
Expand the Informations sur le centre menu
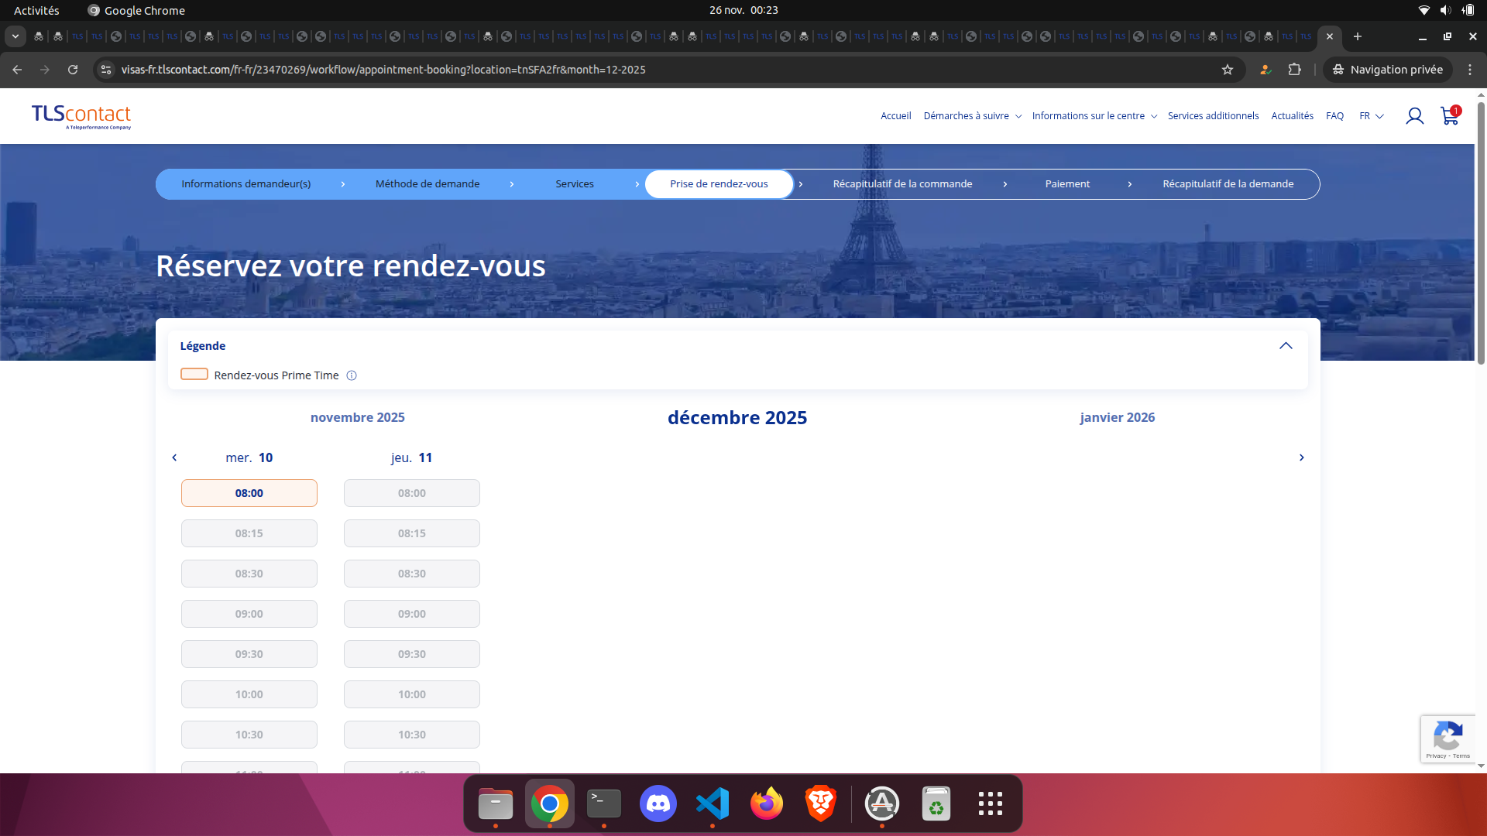(x=1089, y=116)
